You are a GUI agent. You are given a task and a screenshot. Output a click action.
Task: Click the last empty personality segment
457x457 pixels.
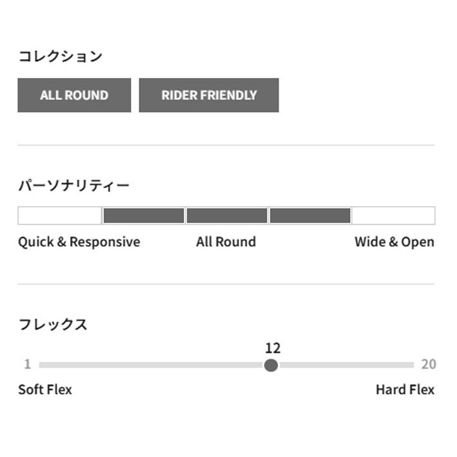pyautogui.click(x=393, y=216)
